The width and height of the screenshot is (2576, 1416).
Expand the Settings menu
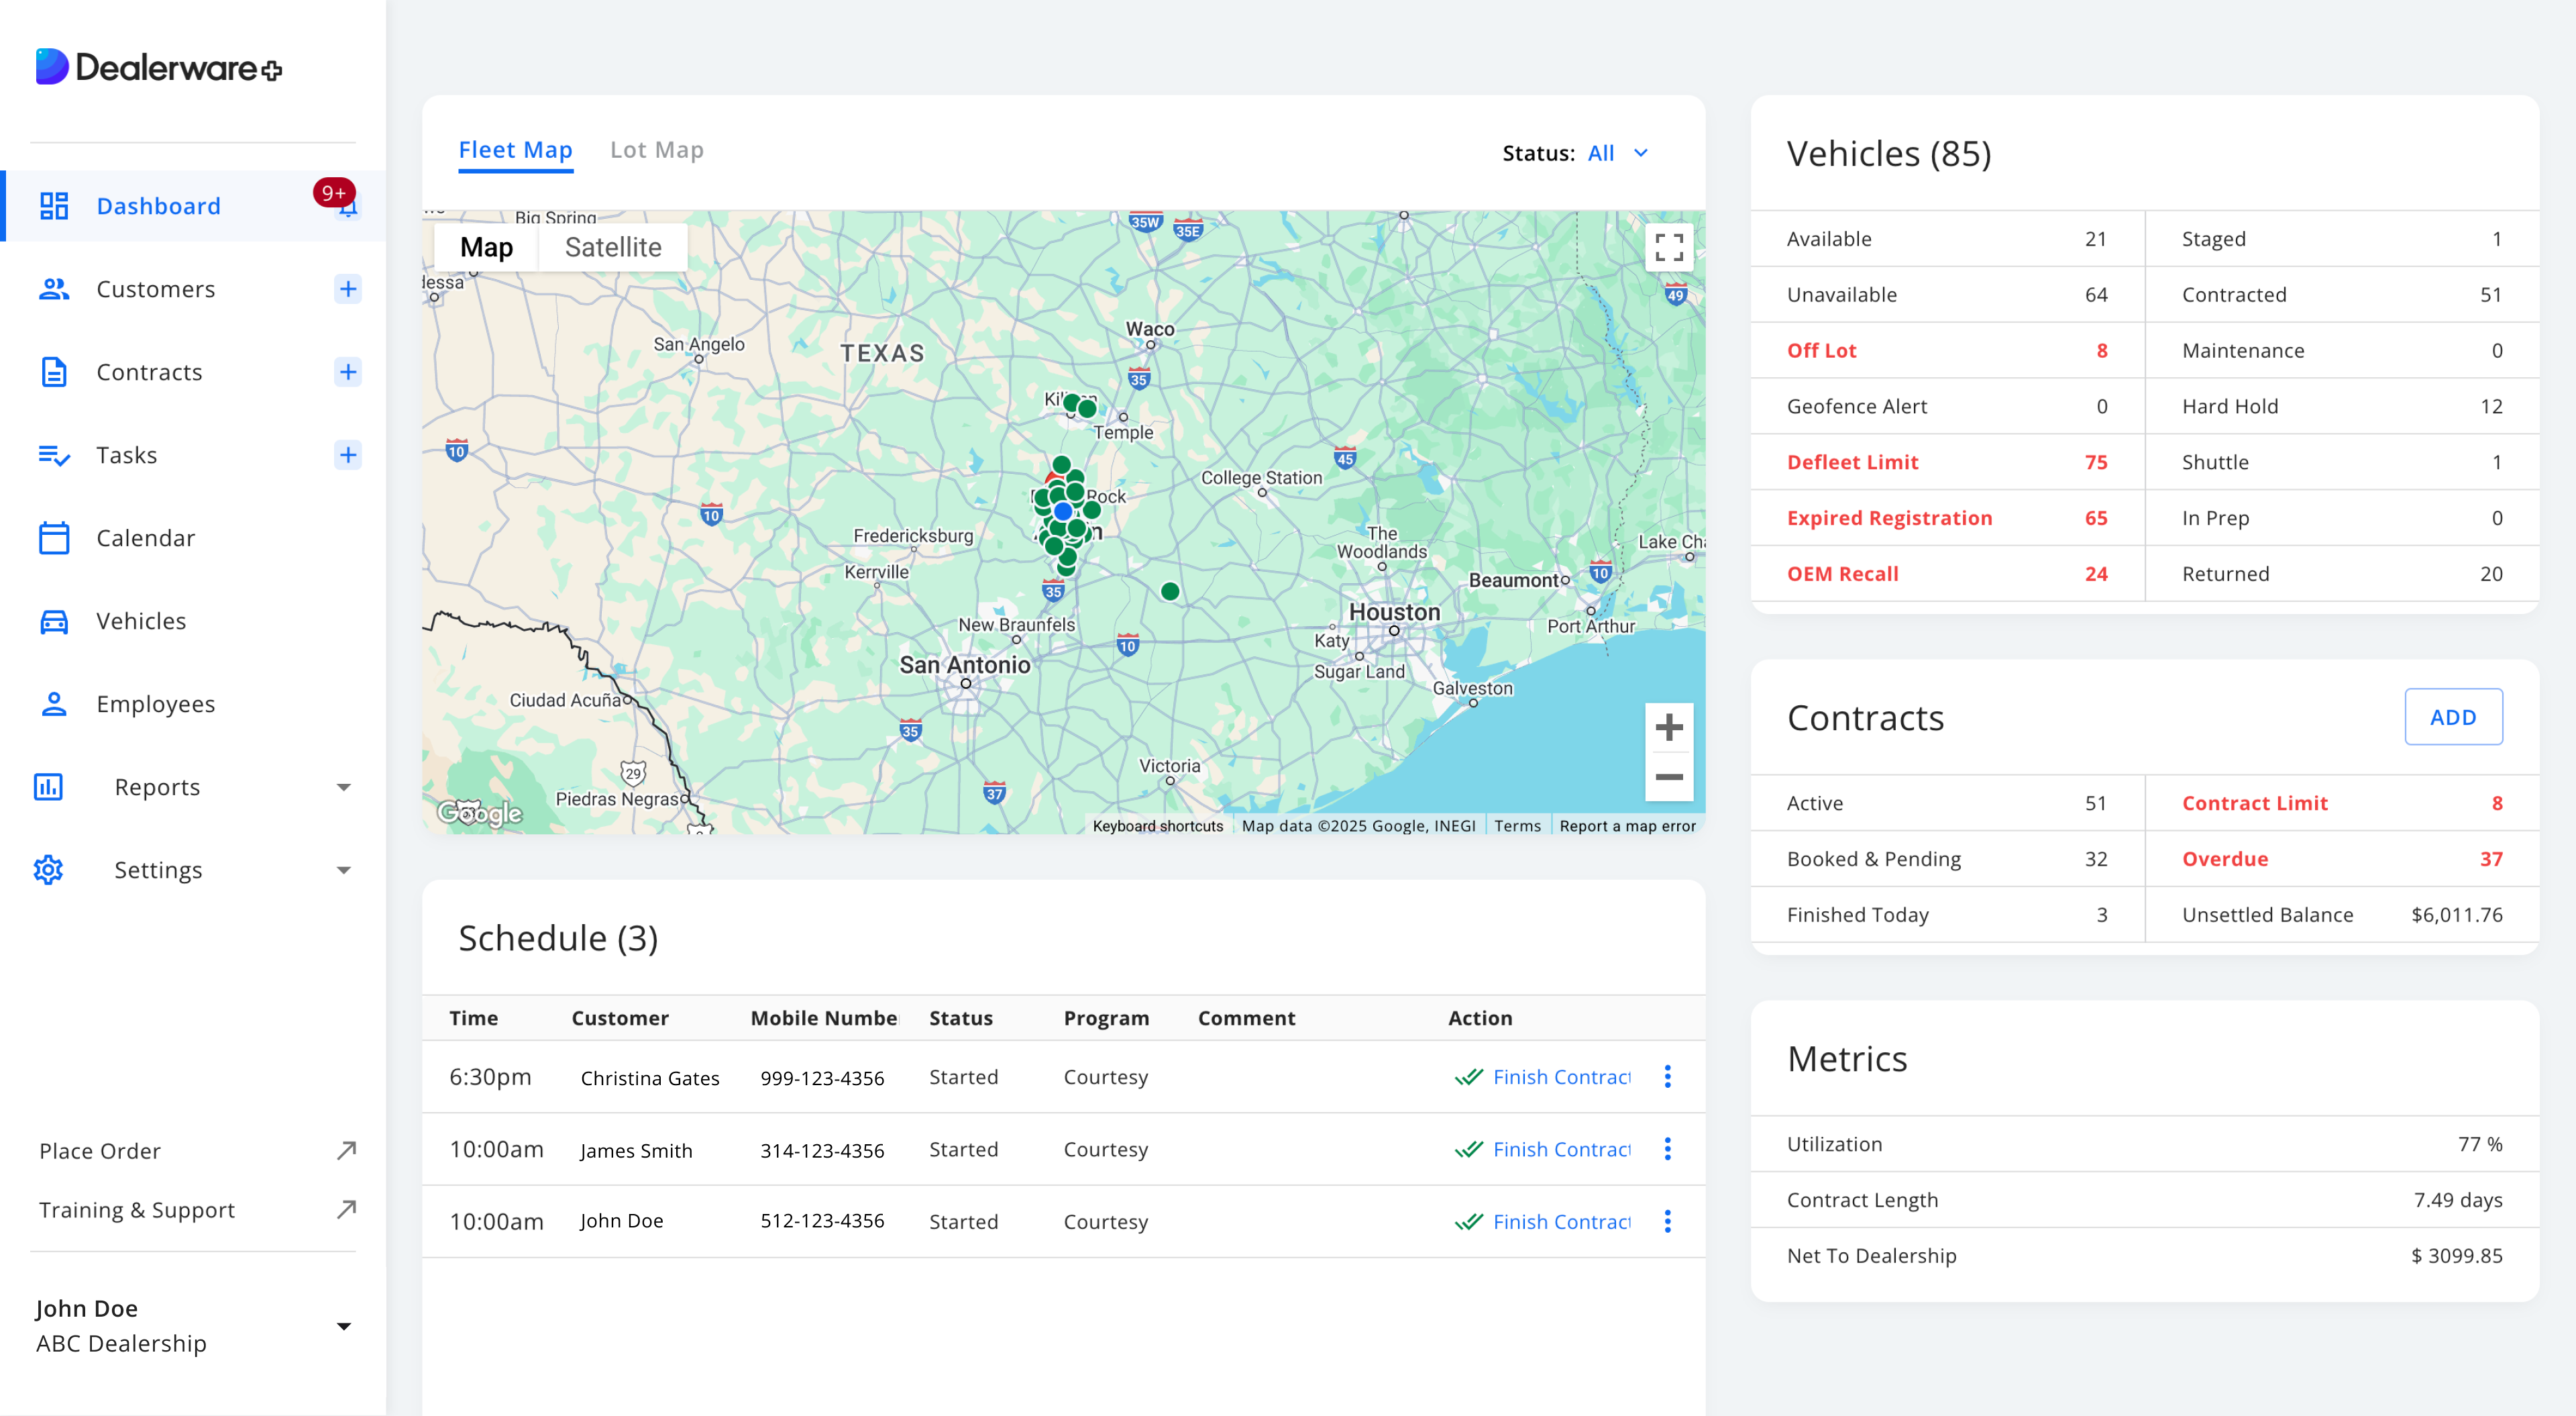click(343, 870)
